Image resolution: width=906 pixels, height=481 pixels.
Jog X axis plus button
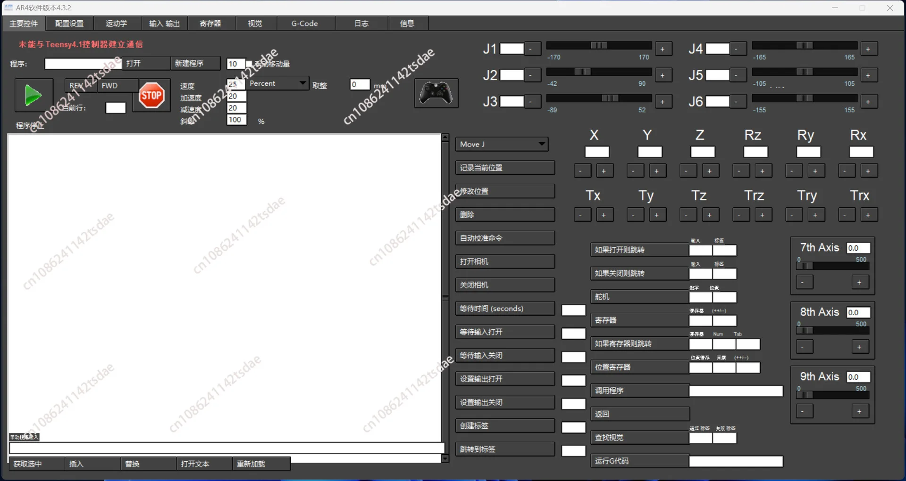point(604,171)
